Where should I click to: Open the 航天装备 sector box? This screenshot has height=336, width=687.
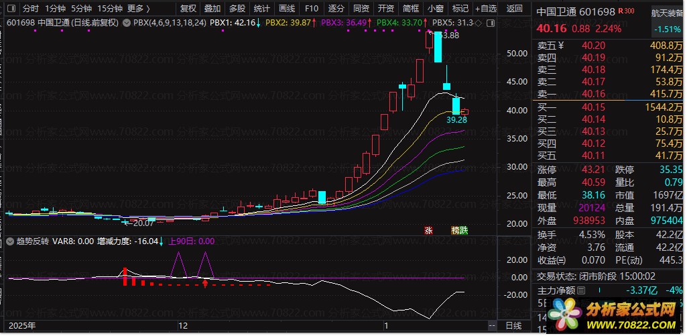click(x=666, y=21)
